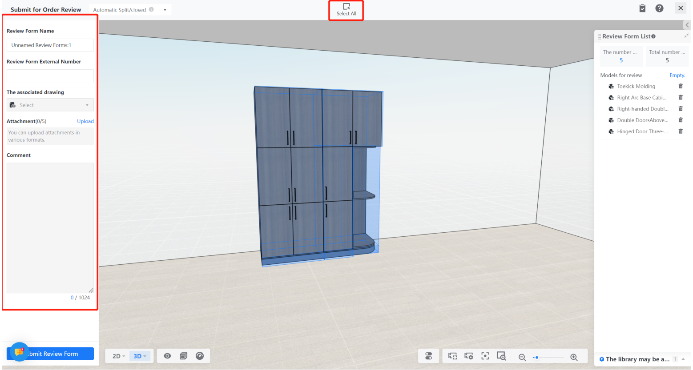
Task: Collapse the right side panel with the chevron
Action: 687,25
